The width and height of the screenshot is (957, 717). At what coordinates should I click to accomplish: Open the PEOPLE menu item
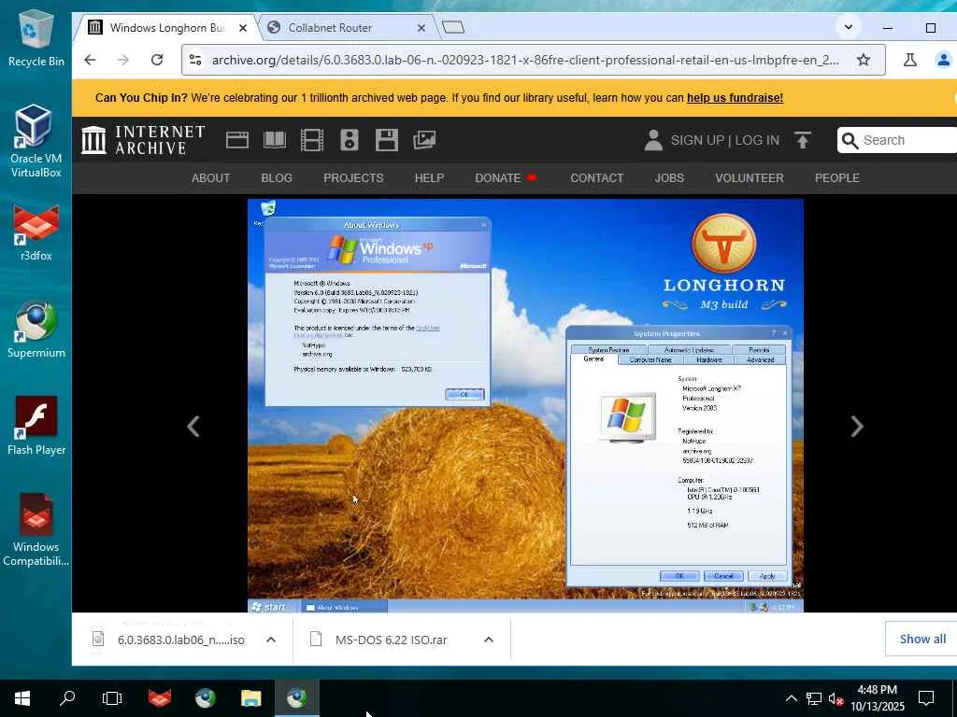coord(836,178)
